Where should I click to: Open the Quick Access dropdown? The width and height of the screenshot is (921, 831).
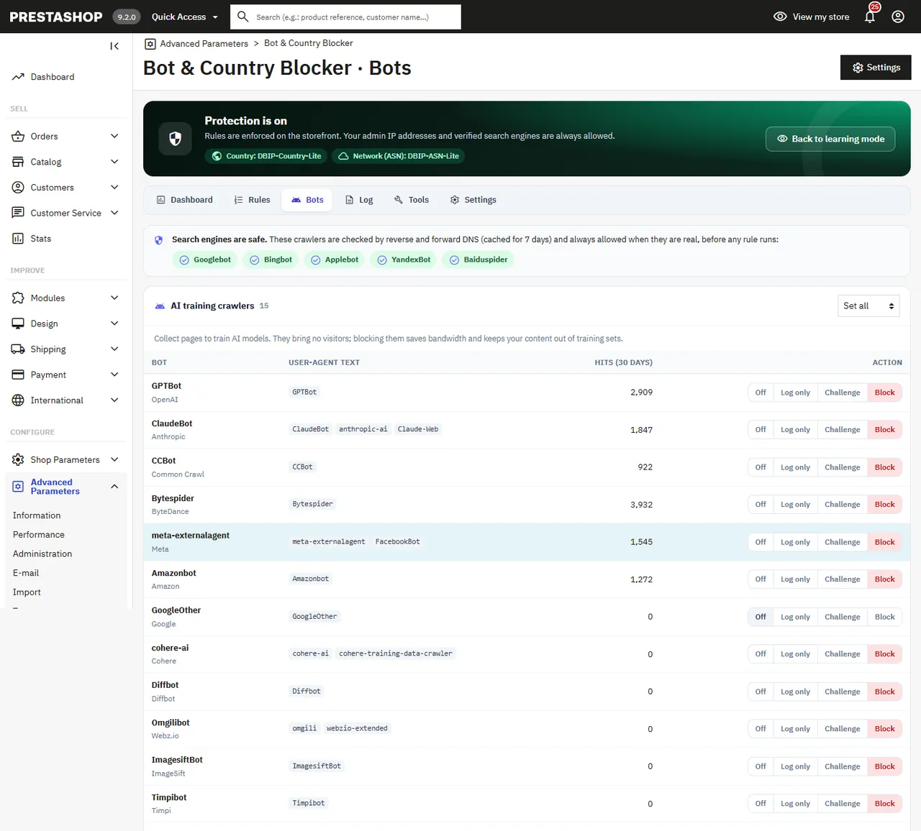[185, 17]
